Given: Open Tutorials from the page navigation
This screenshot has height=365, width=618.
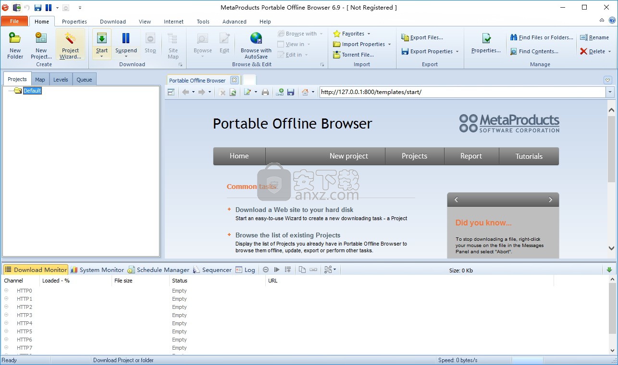Looking at the screenshot, I should [x=529, y=156].
